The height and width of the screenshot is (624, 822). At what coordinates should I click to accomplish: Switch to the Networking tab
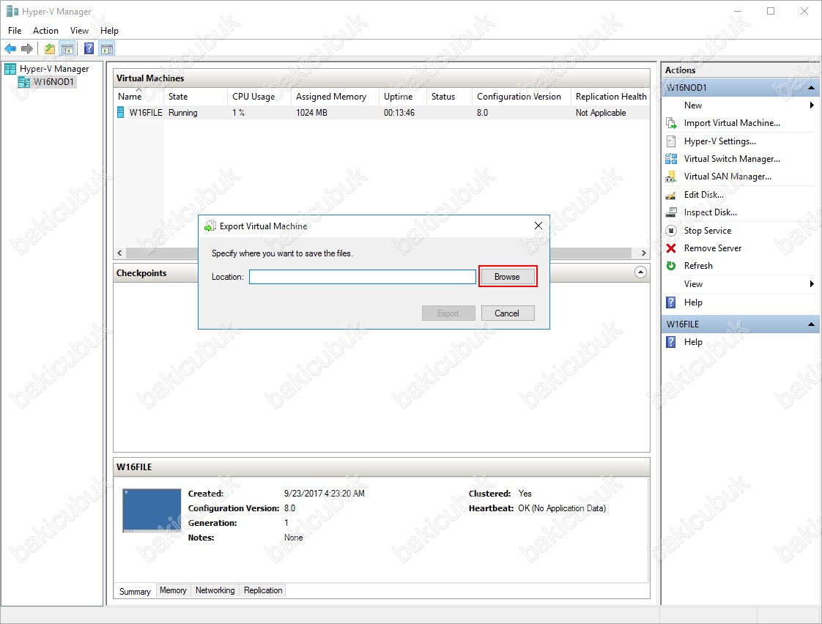[x=215, y=590]
